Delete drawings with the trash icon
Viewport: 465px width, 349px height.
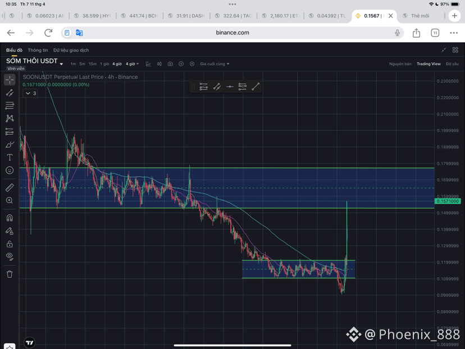[10, 274]
